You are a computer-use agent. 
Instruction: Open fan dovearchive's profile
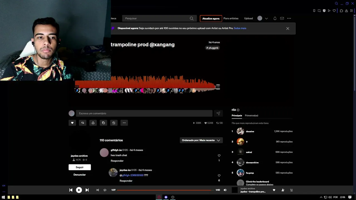pyautogui.click(x=252, y=162)
